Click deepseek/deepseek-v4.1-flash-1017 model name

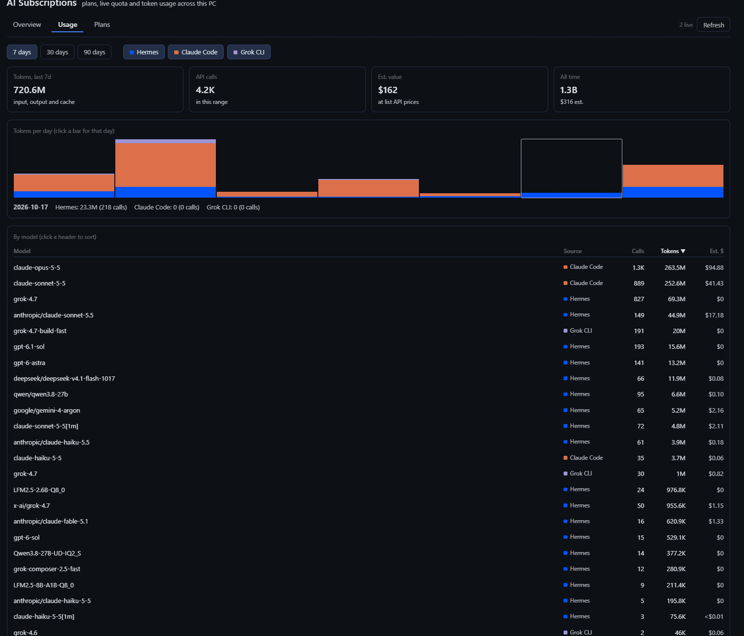coord(64,379)
